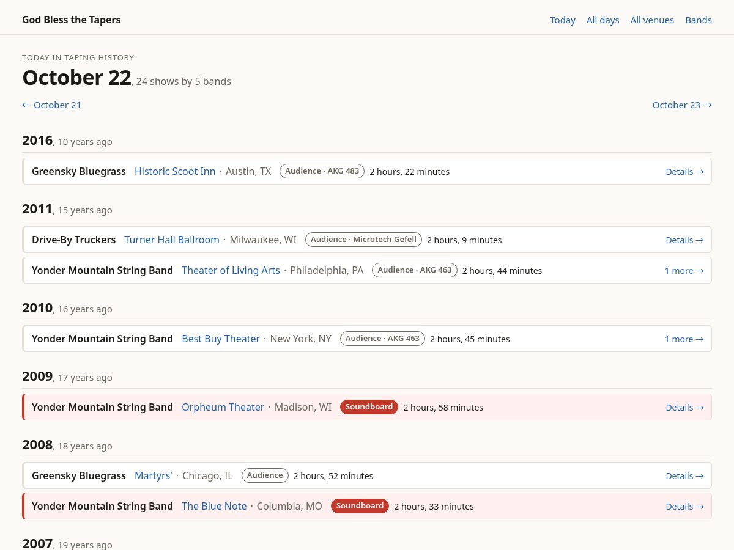Click the Audience · AKG 463 badge on New York row
This screenshot has height=550, width=734.
point(382,339)
